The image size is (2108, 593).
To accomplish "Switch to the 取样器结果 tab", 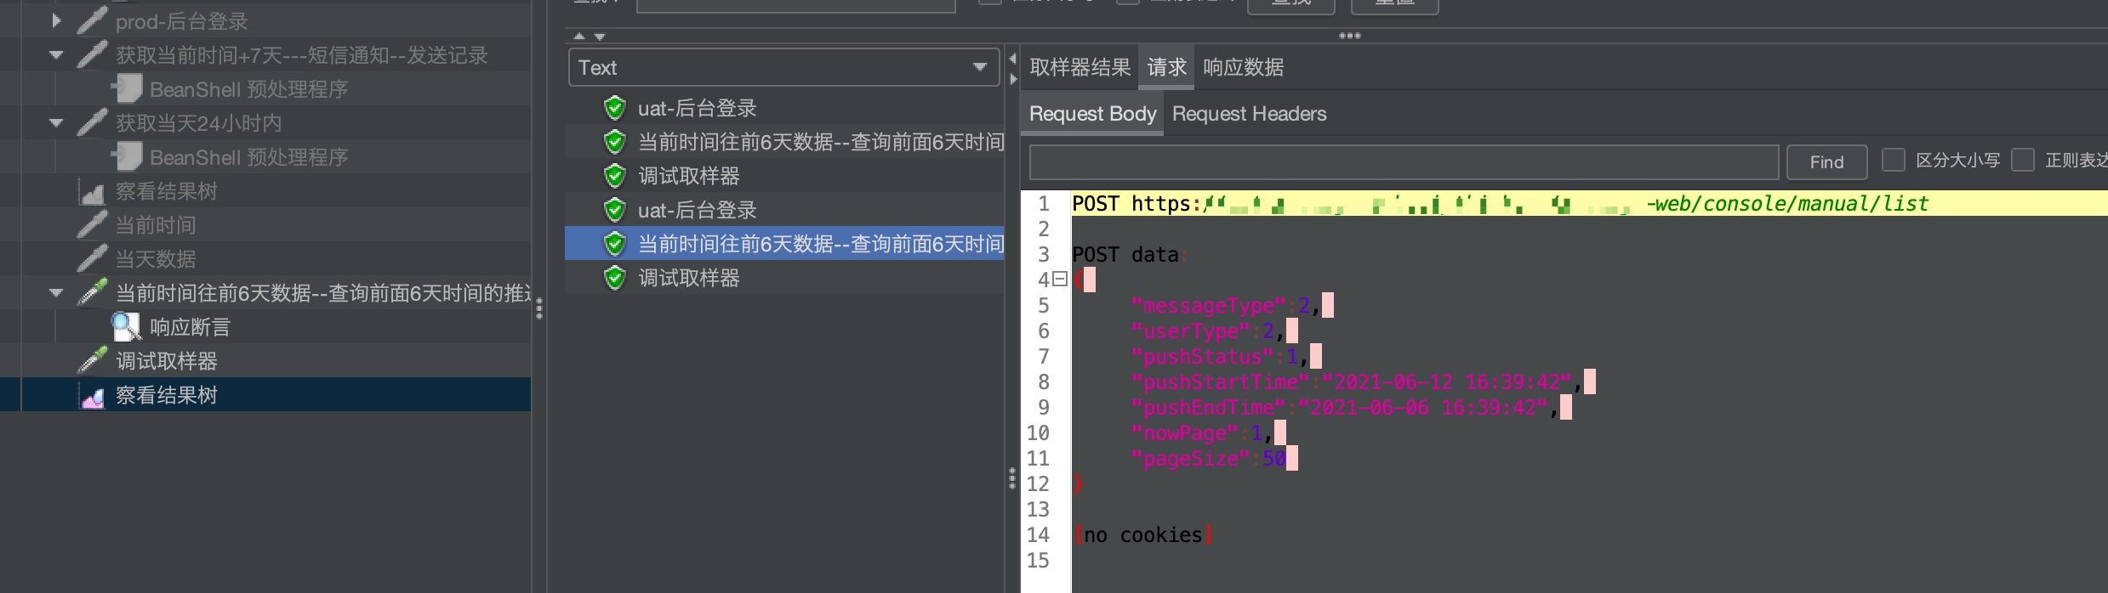I will pos(1080,67).
